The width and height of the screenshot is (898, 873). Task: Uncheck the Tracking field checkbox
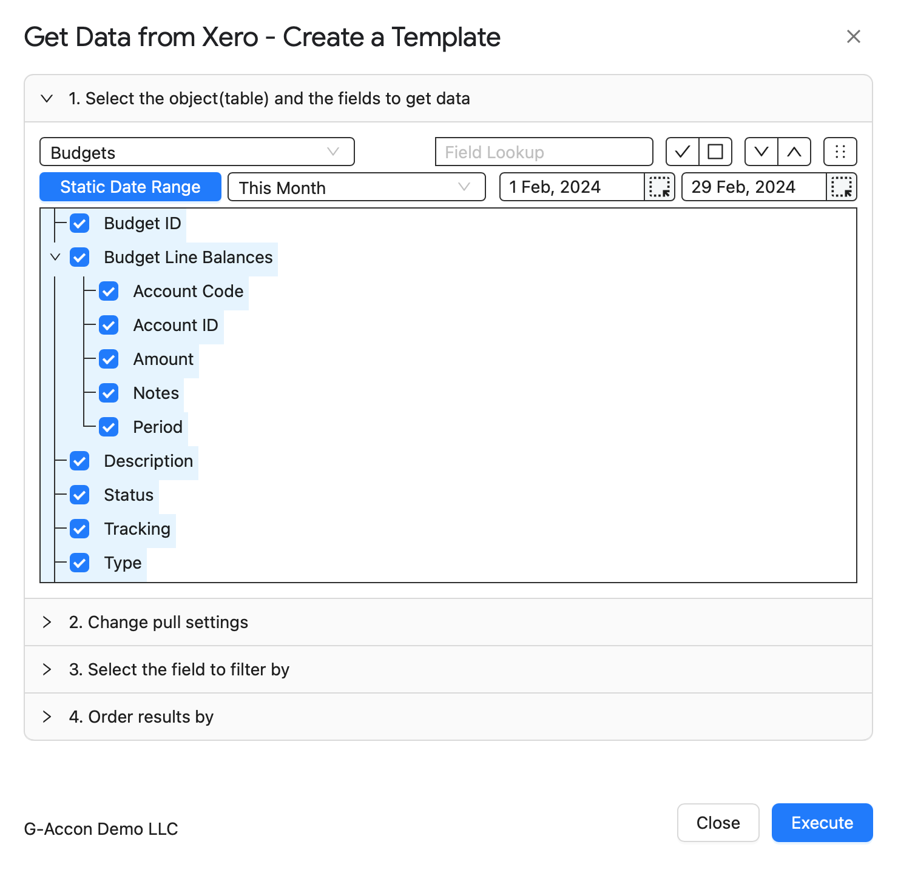pos(79,529)
